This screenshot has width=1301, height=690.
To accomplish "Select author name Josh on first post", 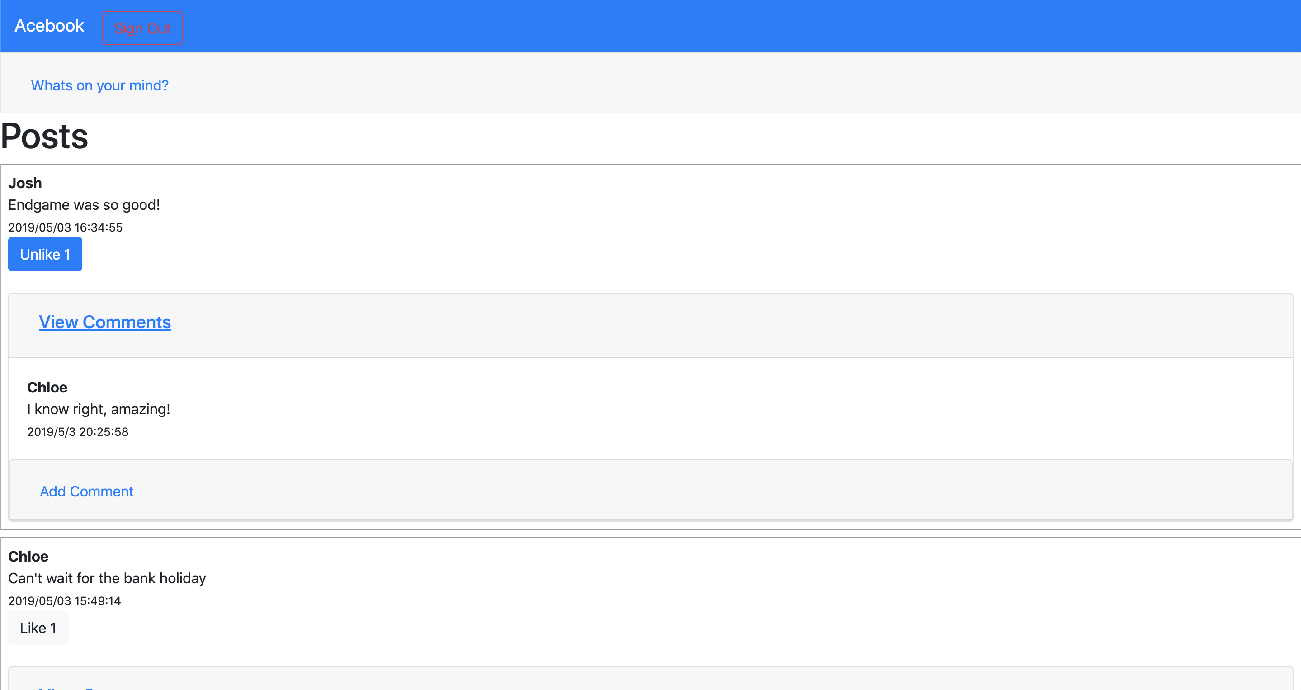I will pyautogui.click(x=25, y=183).
